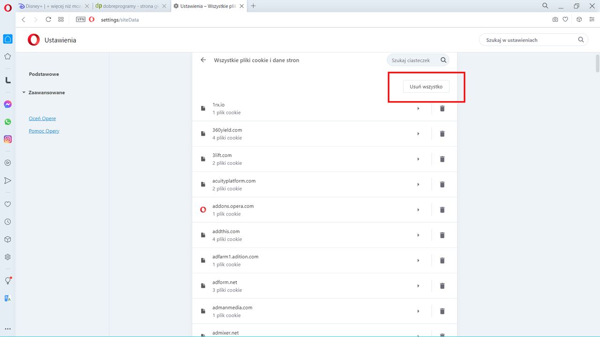Open the sidebar heart favorites icon
The height and width of the screenshot is (337, 600).
(x=7, y=204)
